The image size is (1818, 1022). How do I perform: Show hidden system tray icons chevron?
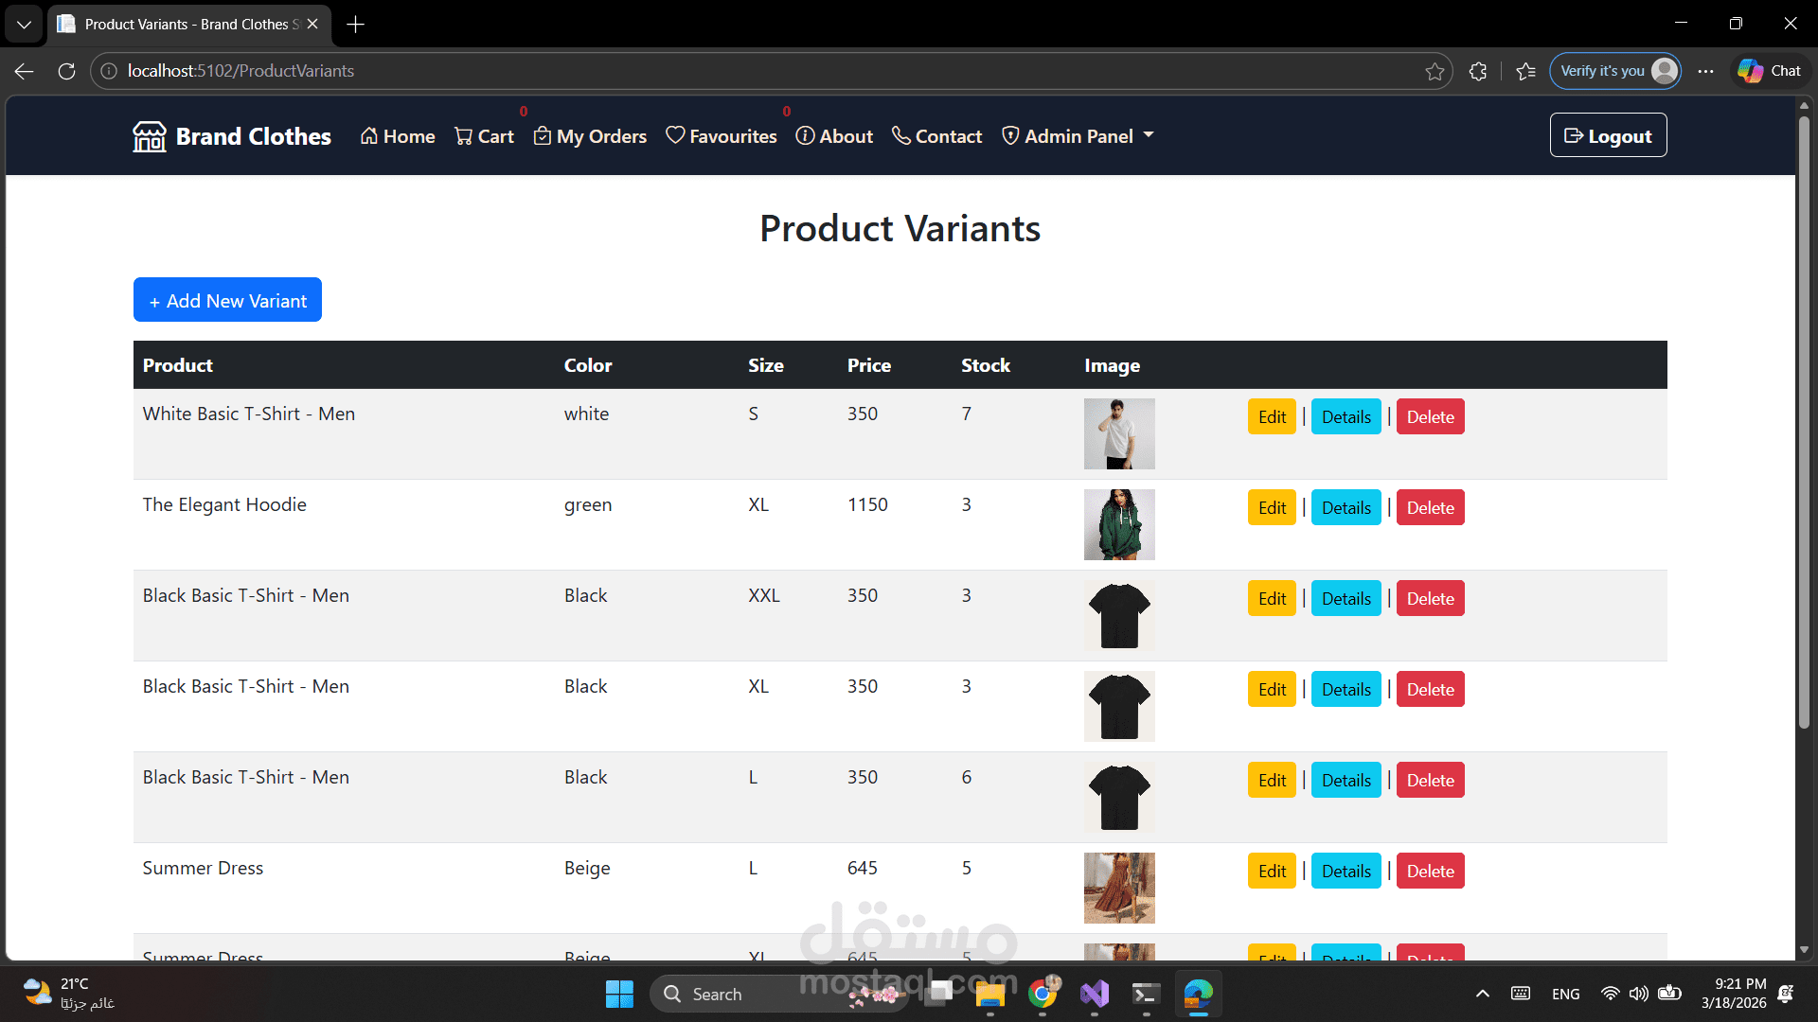click(x=1483, y=994)
